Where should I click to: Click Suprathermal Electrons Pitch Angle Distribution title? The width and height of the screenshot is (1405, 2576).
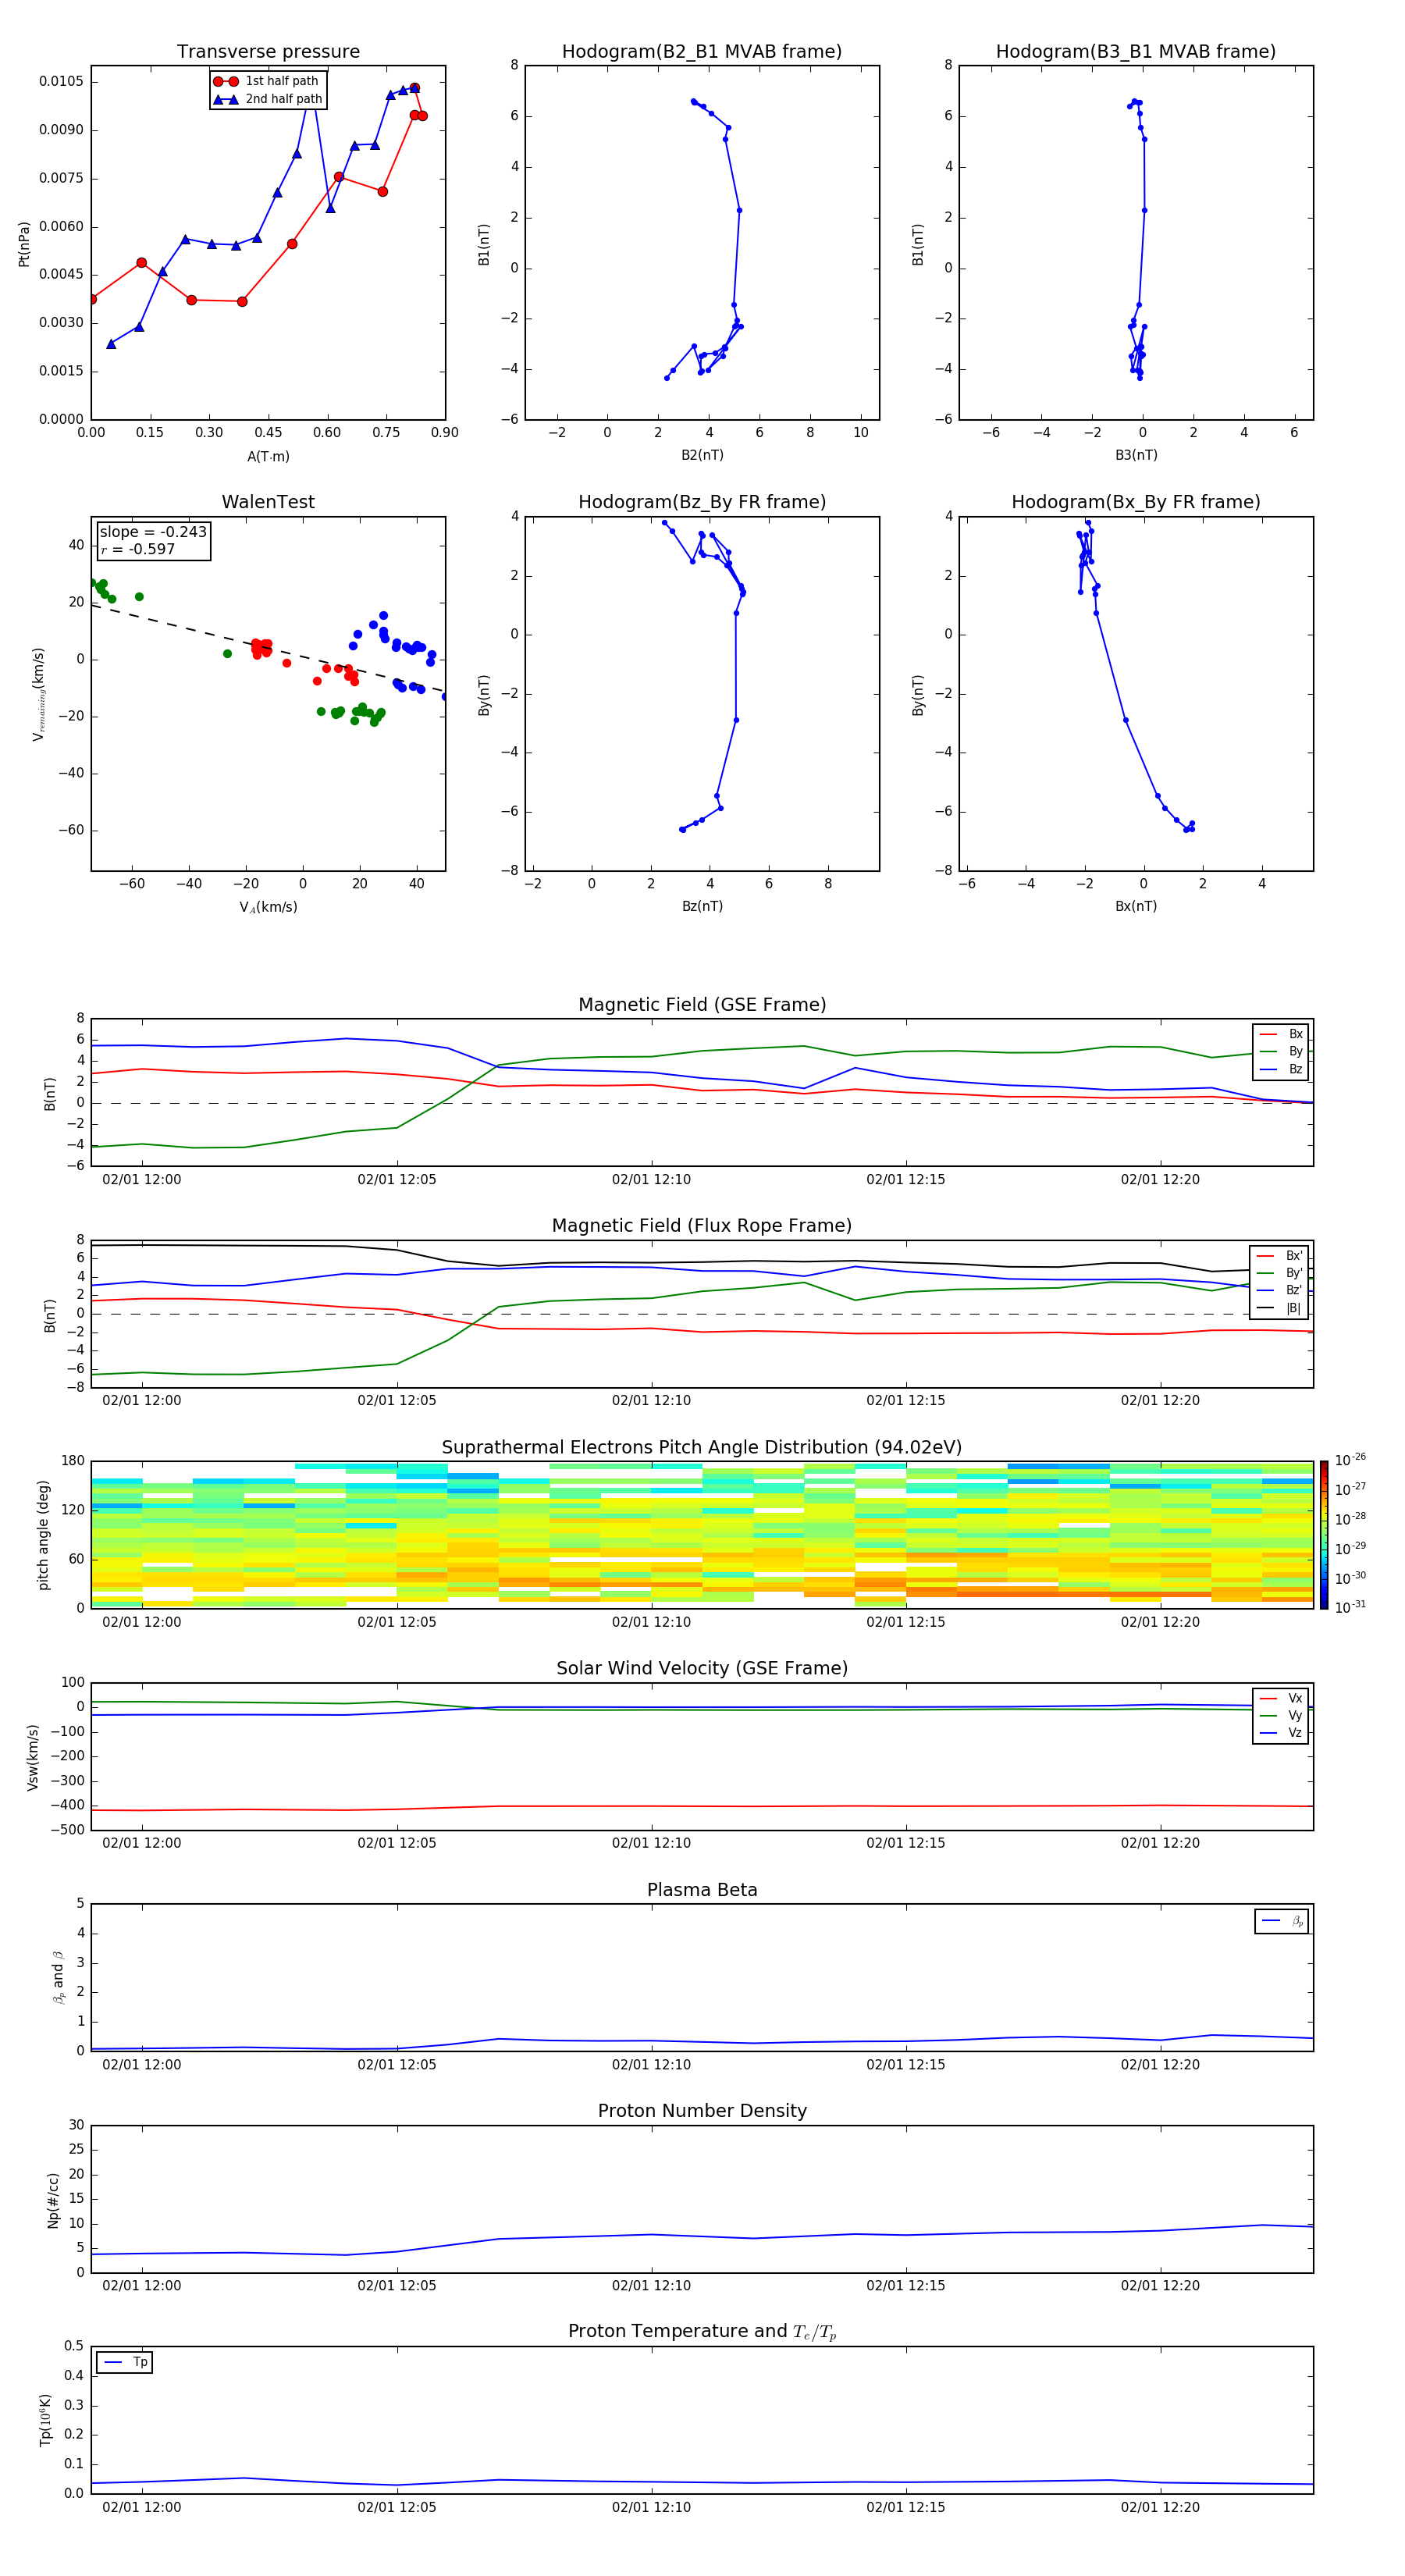tap(702, 1448)
